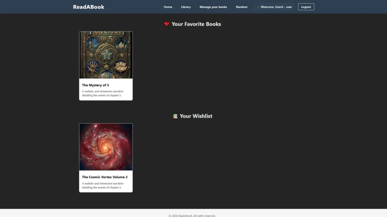Image resolution: width=387 pixels, height=217 pixels.
Task: Click the title The Mystery of 5
Action: coord(95,85)
